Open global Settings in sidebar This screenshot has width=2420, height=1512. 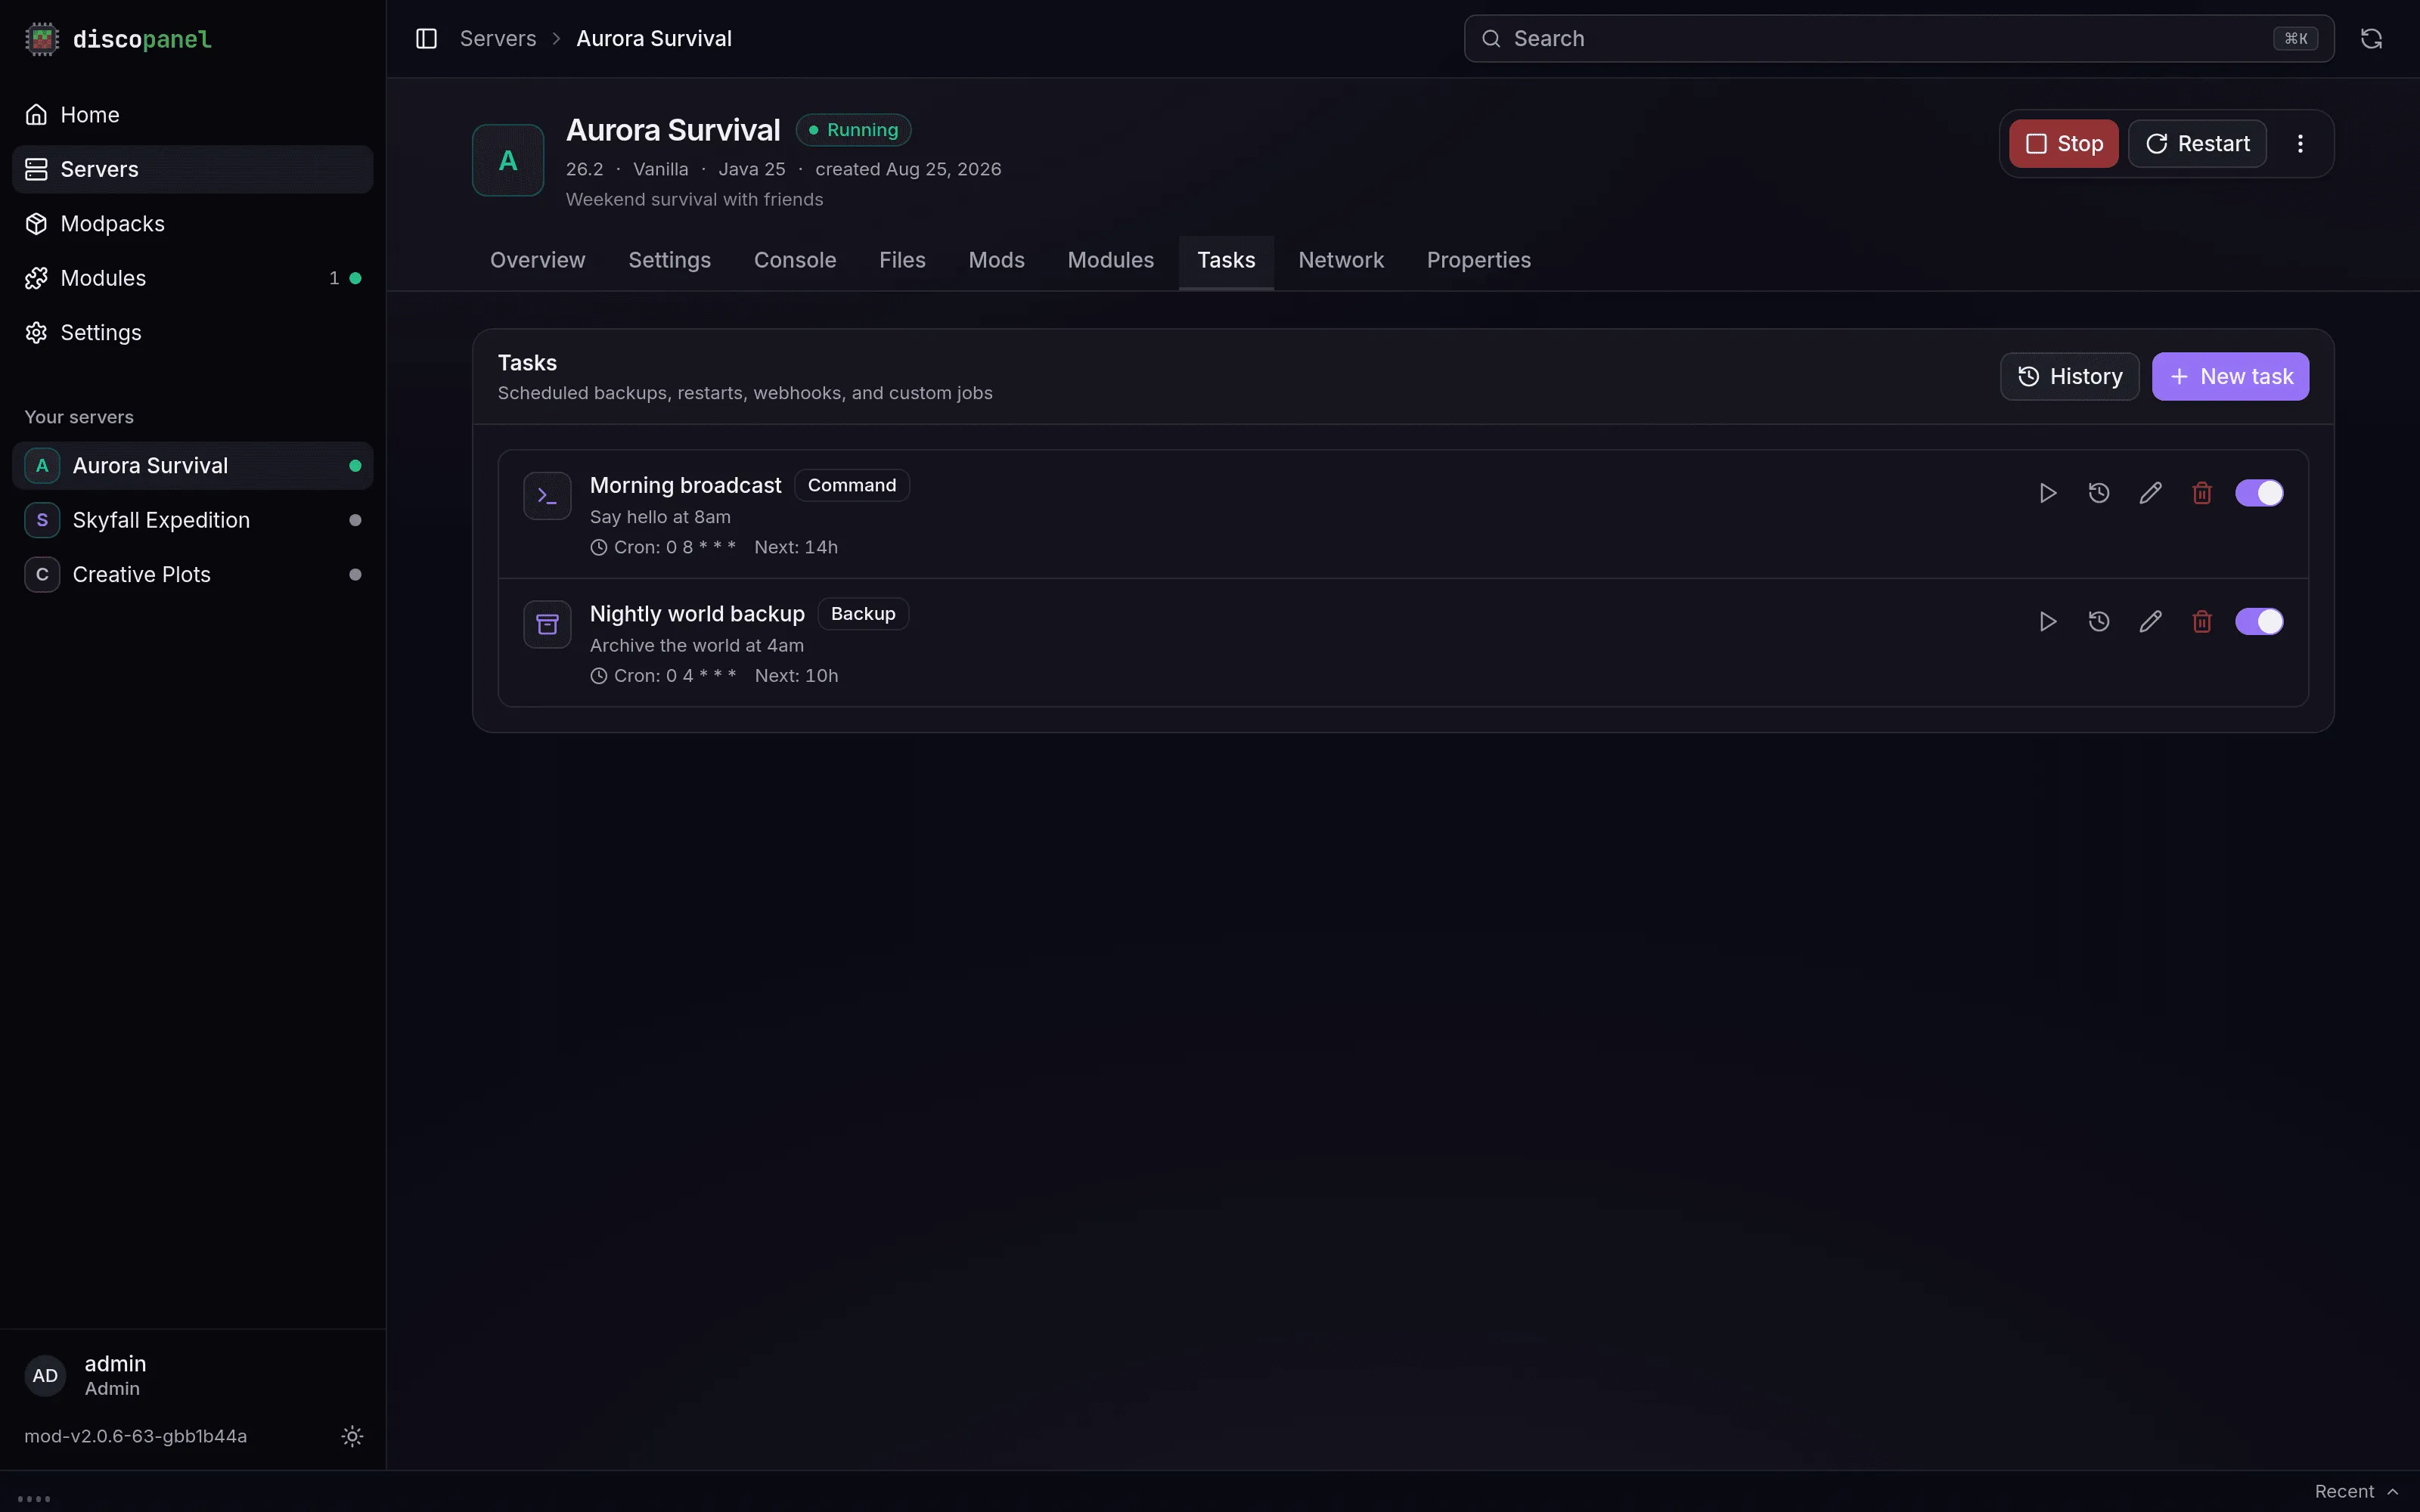[x=192, y=333]
